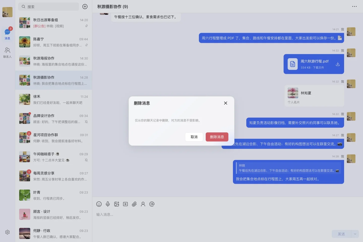Click the pin icon on 陈嘉宁 row
Image resolution: width=363 pixels, height=242 pixels.
(x=86, y=45)
